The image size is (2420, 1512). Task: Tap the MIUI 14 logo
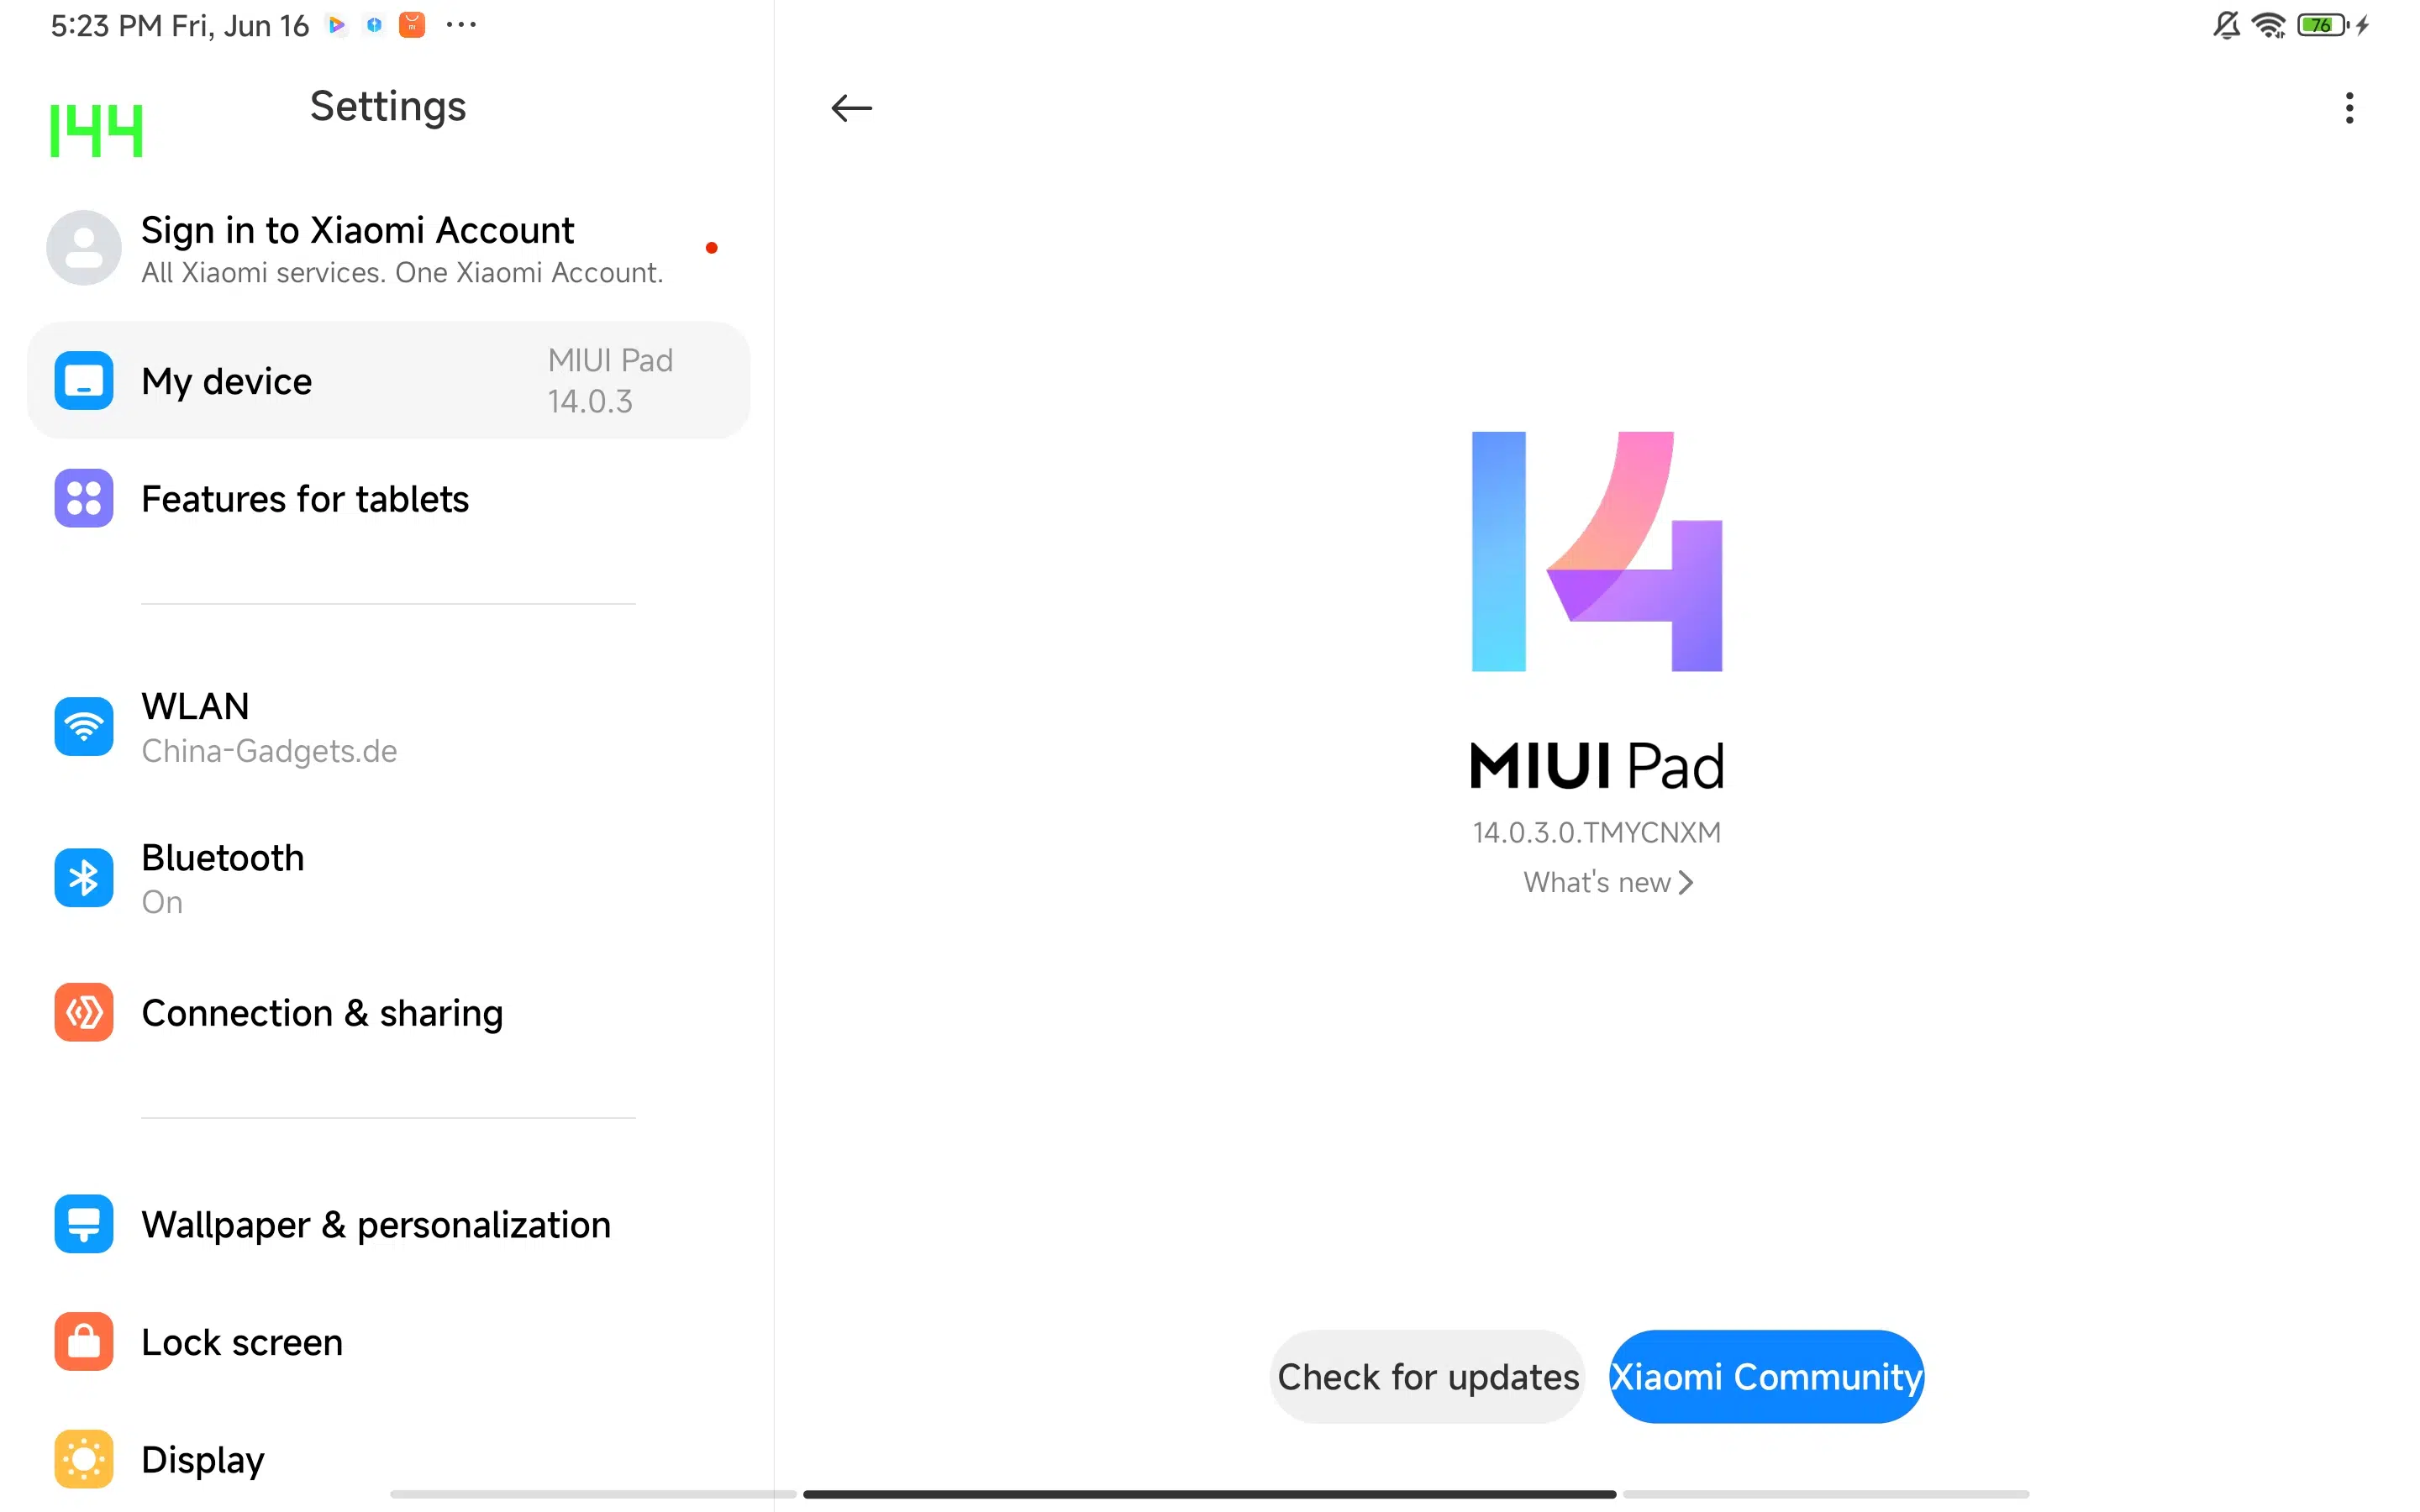(1597, 551)
